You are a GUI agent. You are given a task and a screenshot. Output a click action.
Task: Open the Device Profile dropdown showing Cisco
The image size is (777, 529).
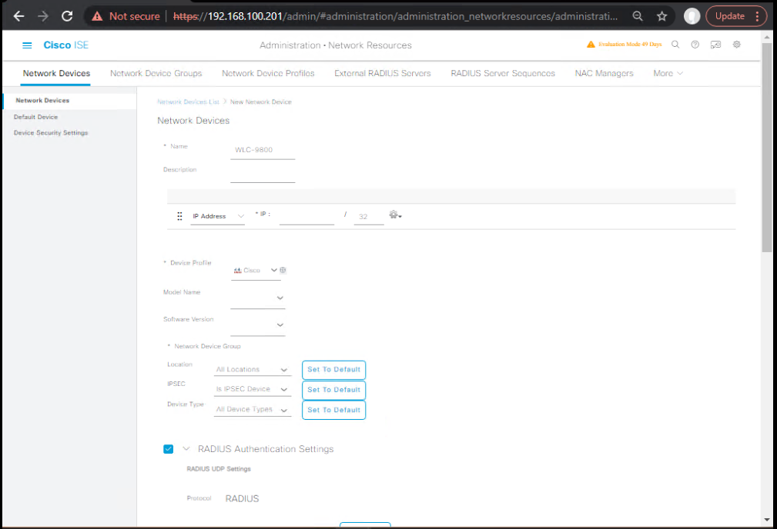[x=255, y=270]
